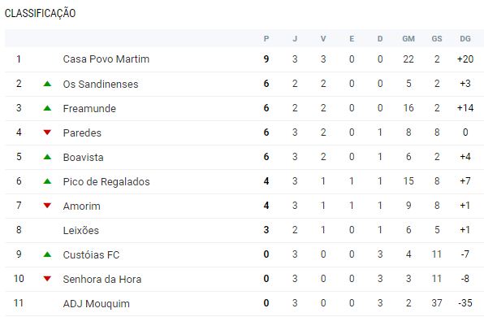Click the DG goal difference column header
Screen dimensions: 484x317
(x=465, y=39)
